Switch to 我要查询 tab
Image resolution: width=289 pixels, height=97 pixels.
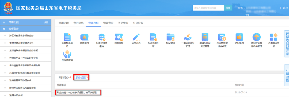point(108,23)
